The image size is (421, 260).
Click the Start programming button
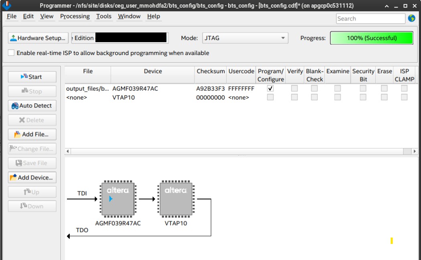(x=32, y=77)
